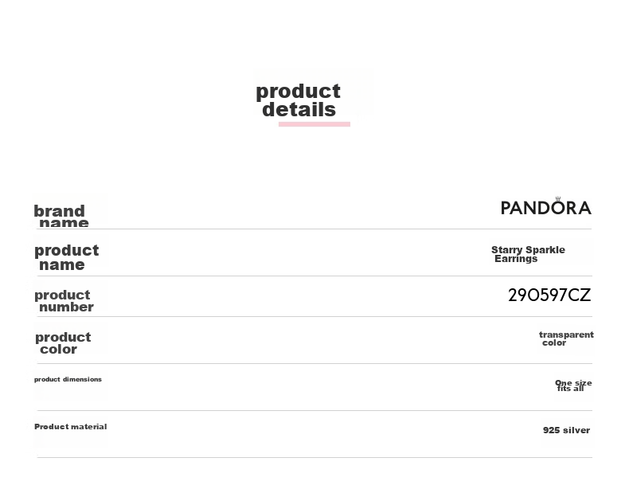Click the '925 silver' material value
Image resolution: width=629 pixels, height=497 pixels.
point(566,430)
